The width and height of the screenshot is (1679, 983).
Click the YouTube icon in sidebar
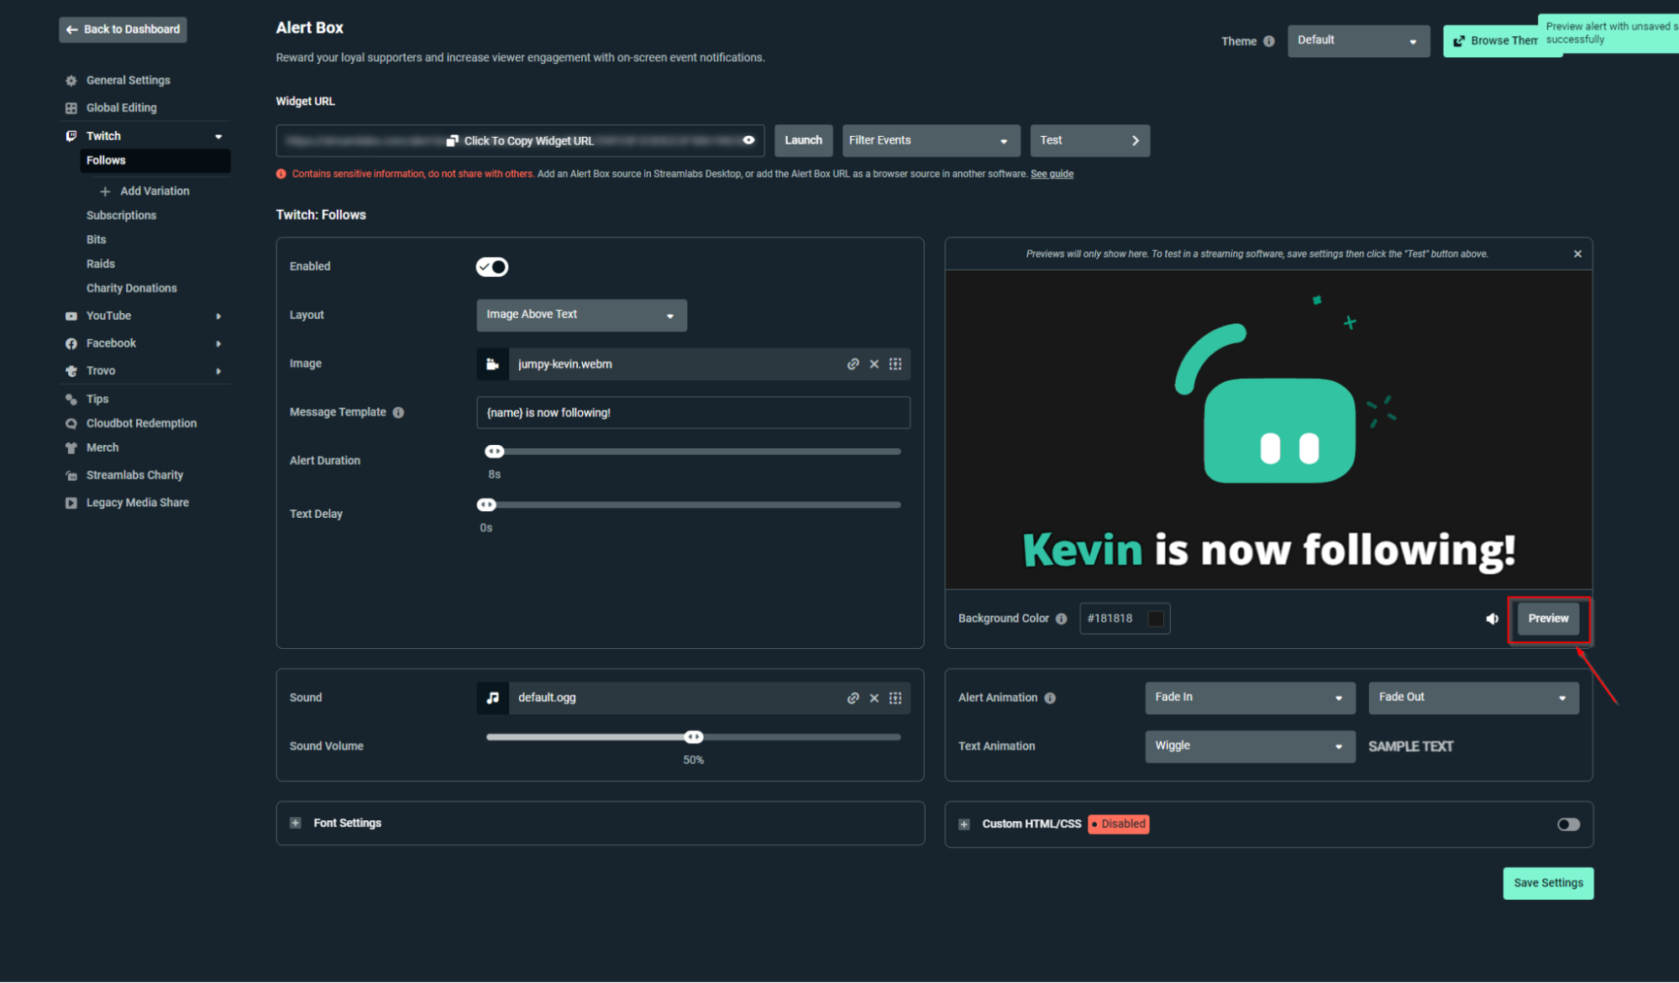point(71,316)
